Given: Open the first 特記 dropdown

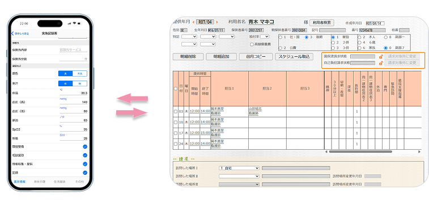Looking at the screenshot, I should point(189,36).
